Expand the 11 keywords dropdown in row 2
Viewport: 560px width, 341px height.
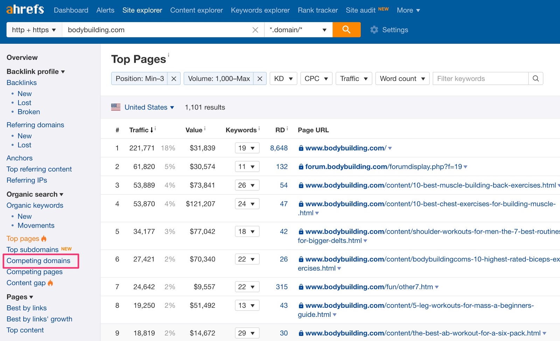click(x=247, y=166)
